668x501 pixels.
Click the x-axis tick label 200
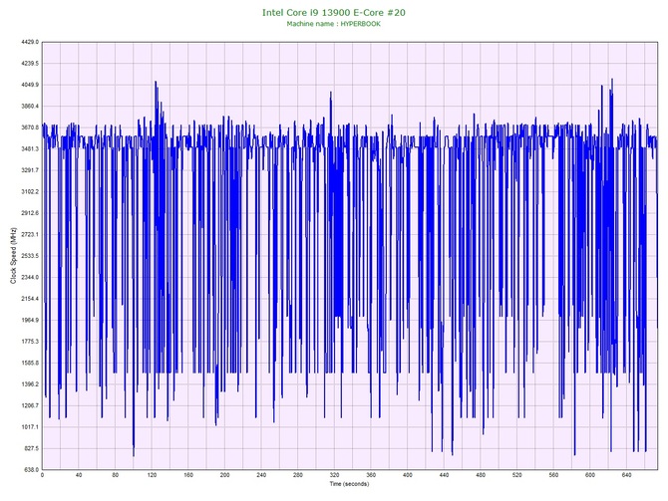point(225,475)
